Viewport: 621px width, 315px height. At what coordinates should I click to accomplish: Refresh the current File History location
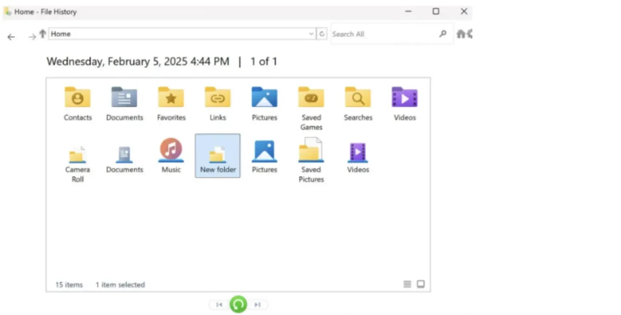click(322, 35)
